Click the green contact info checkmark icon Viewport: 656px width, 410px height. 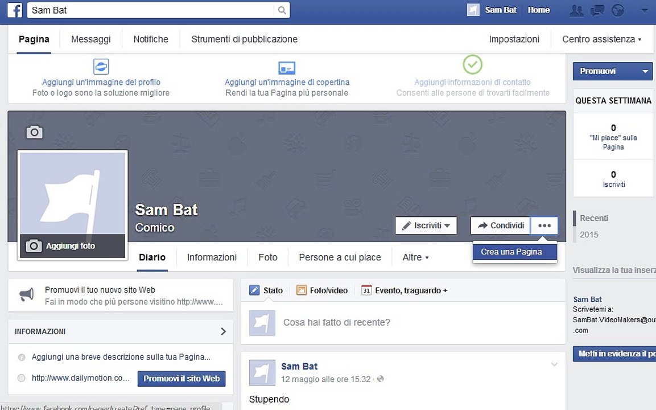pos(472,64)
